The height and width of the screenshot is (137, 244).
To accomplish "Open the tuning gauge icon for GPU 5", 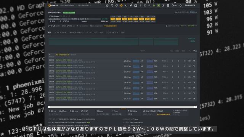I will coord(194,88).
